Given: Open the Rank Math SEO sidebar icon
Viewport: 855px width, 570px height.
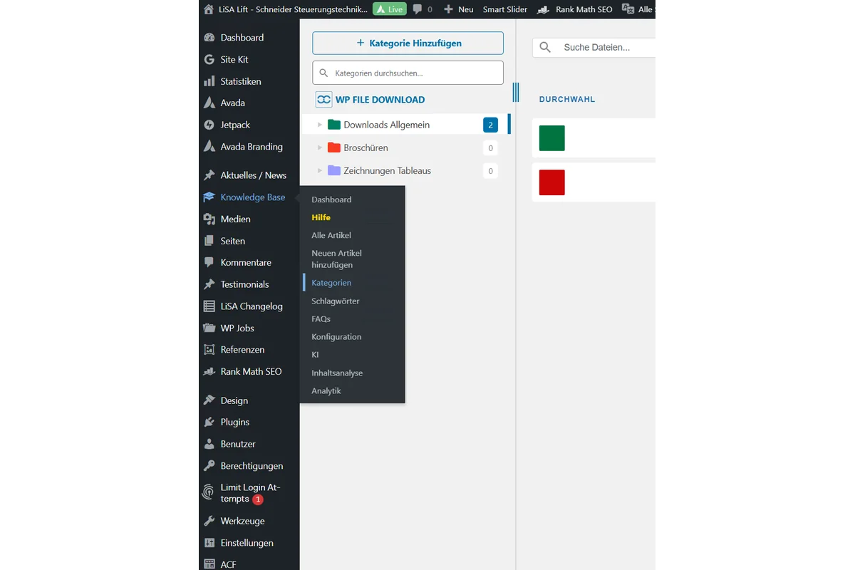Looking at the screenshot, I should (209, 371).
